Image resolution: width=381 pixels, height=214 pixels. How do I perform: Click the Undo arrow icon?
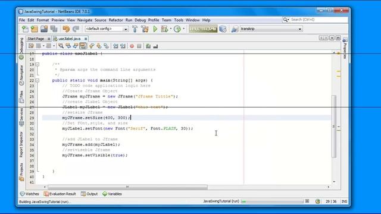tap(66, 29)
